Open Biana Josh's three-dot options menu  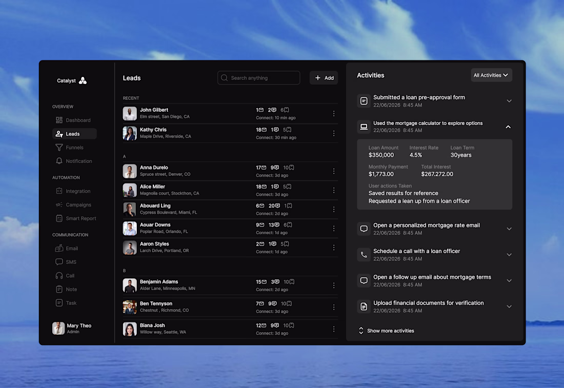click(334, 329)
